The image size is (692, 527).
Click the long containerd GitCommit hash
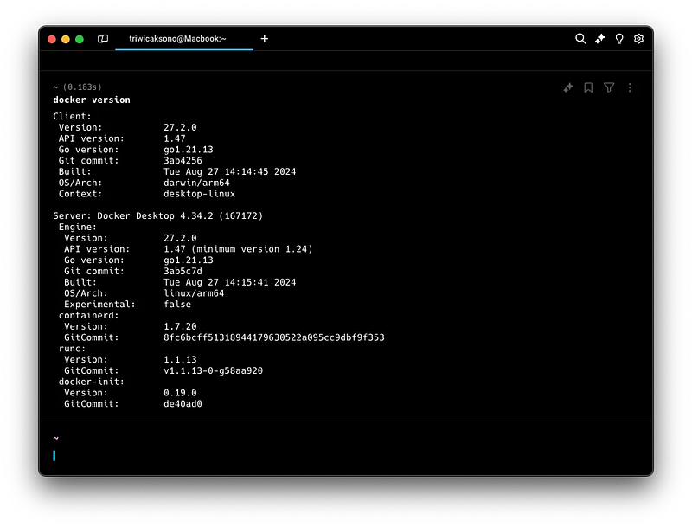274,337
